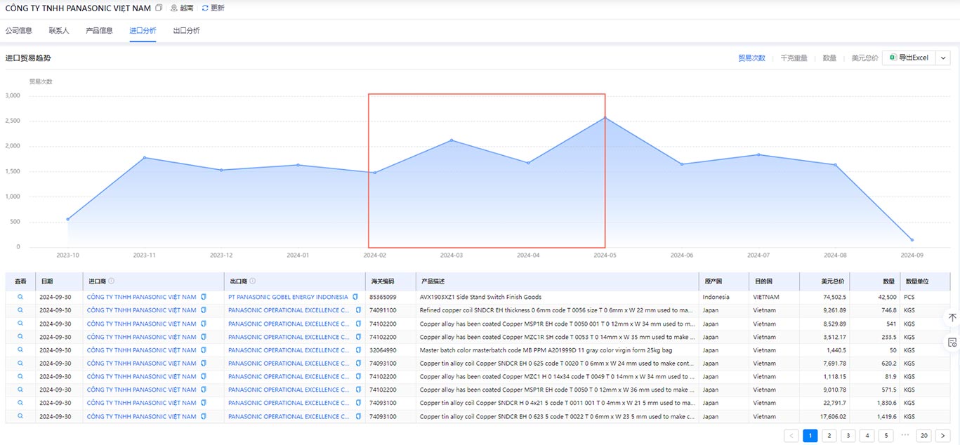Go to pagination page 4
The image size is (960, 445).
point(867,436)
